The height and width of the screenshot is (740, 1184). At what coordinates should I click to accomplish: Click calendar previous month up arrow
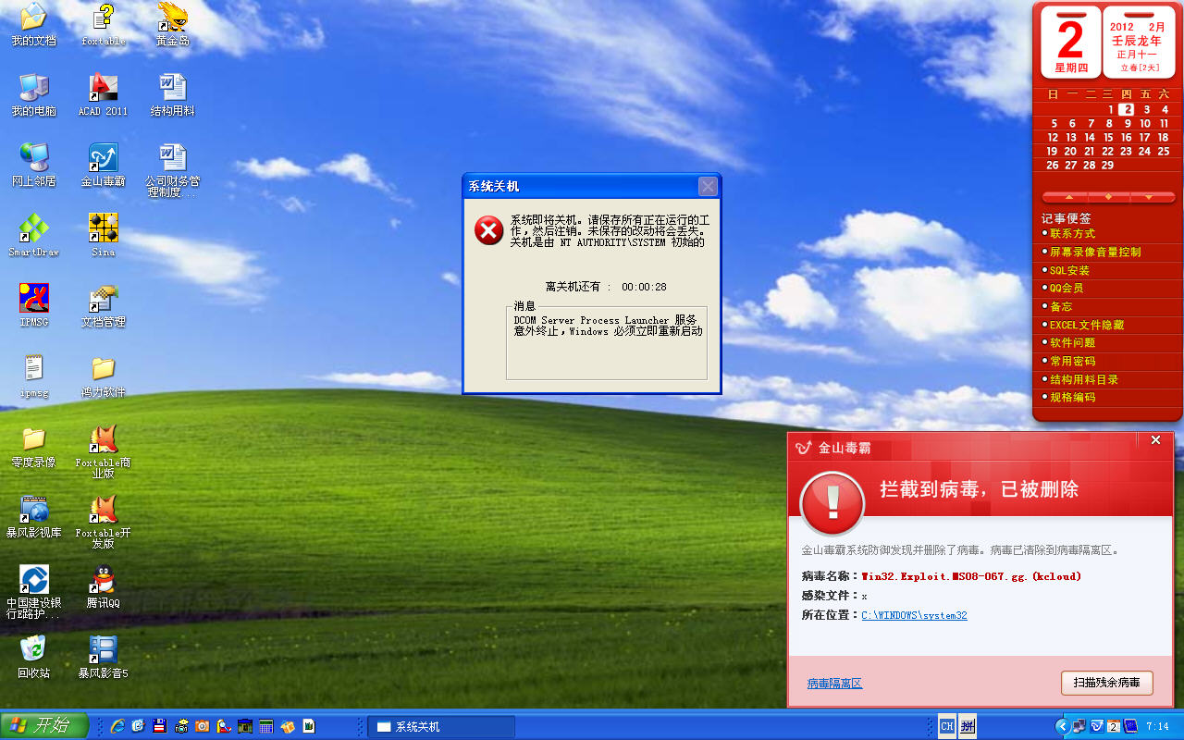point(1070,197)
